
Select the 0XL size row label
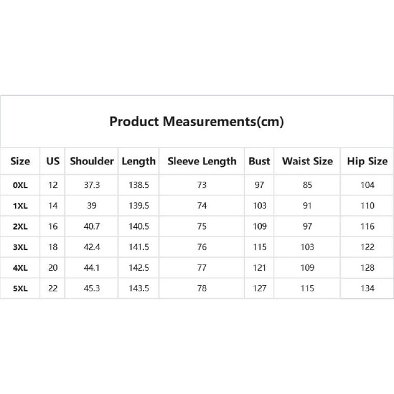[20, 185]
